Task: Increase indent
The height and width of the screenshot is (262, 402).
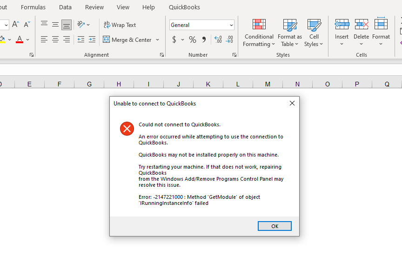Action: pos(92,39)
